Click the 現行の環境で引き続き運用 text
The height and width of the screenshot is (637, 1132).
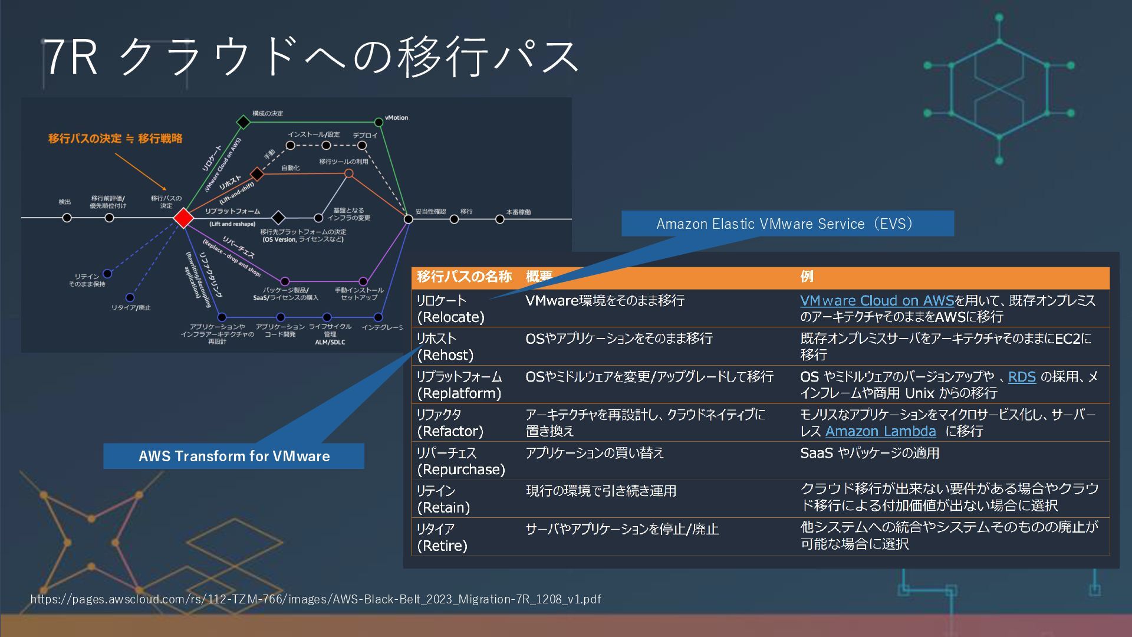pos(601,491)
